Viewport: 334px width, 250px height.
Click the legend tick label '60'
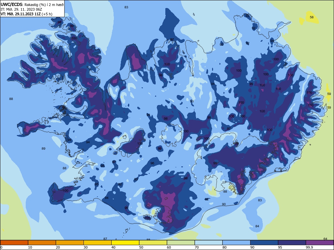coord(169,247)
